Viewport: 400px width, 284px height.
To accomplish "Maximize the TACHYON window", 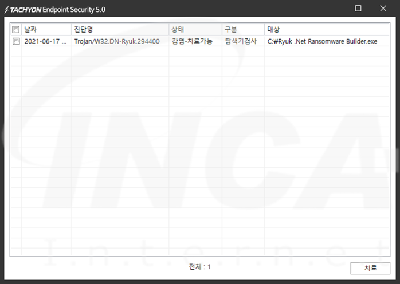I will point(358,9).
